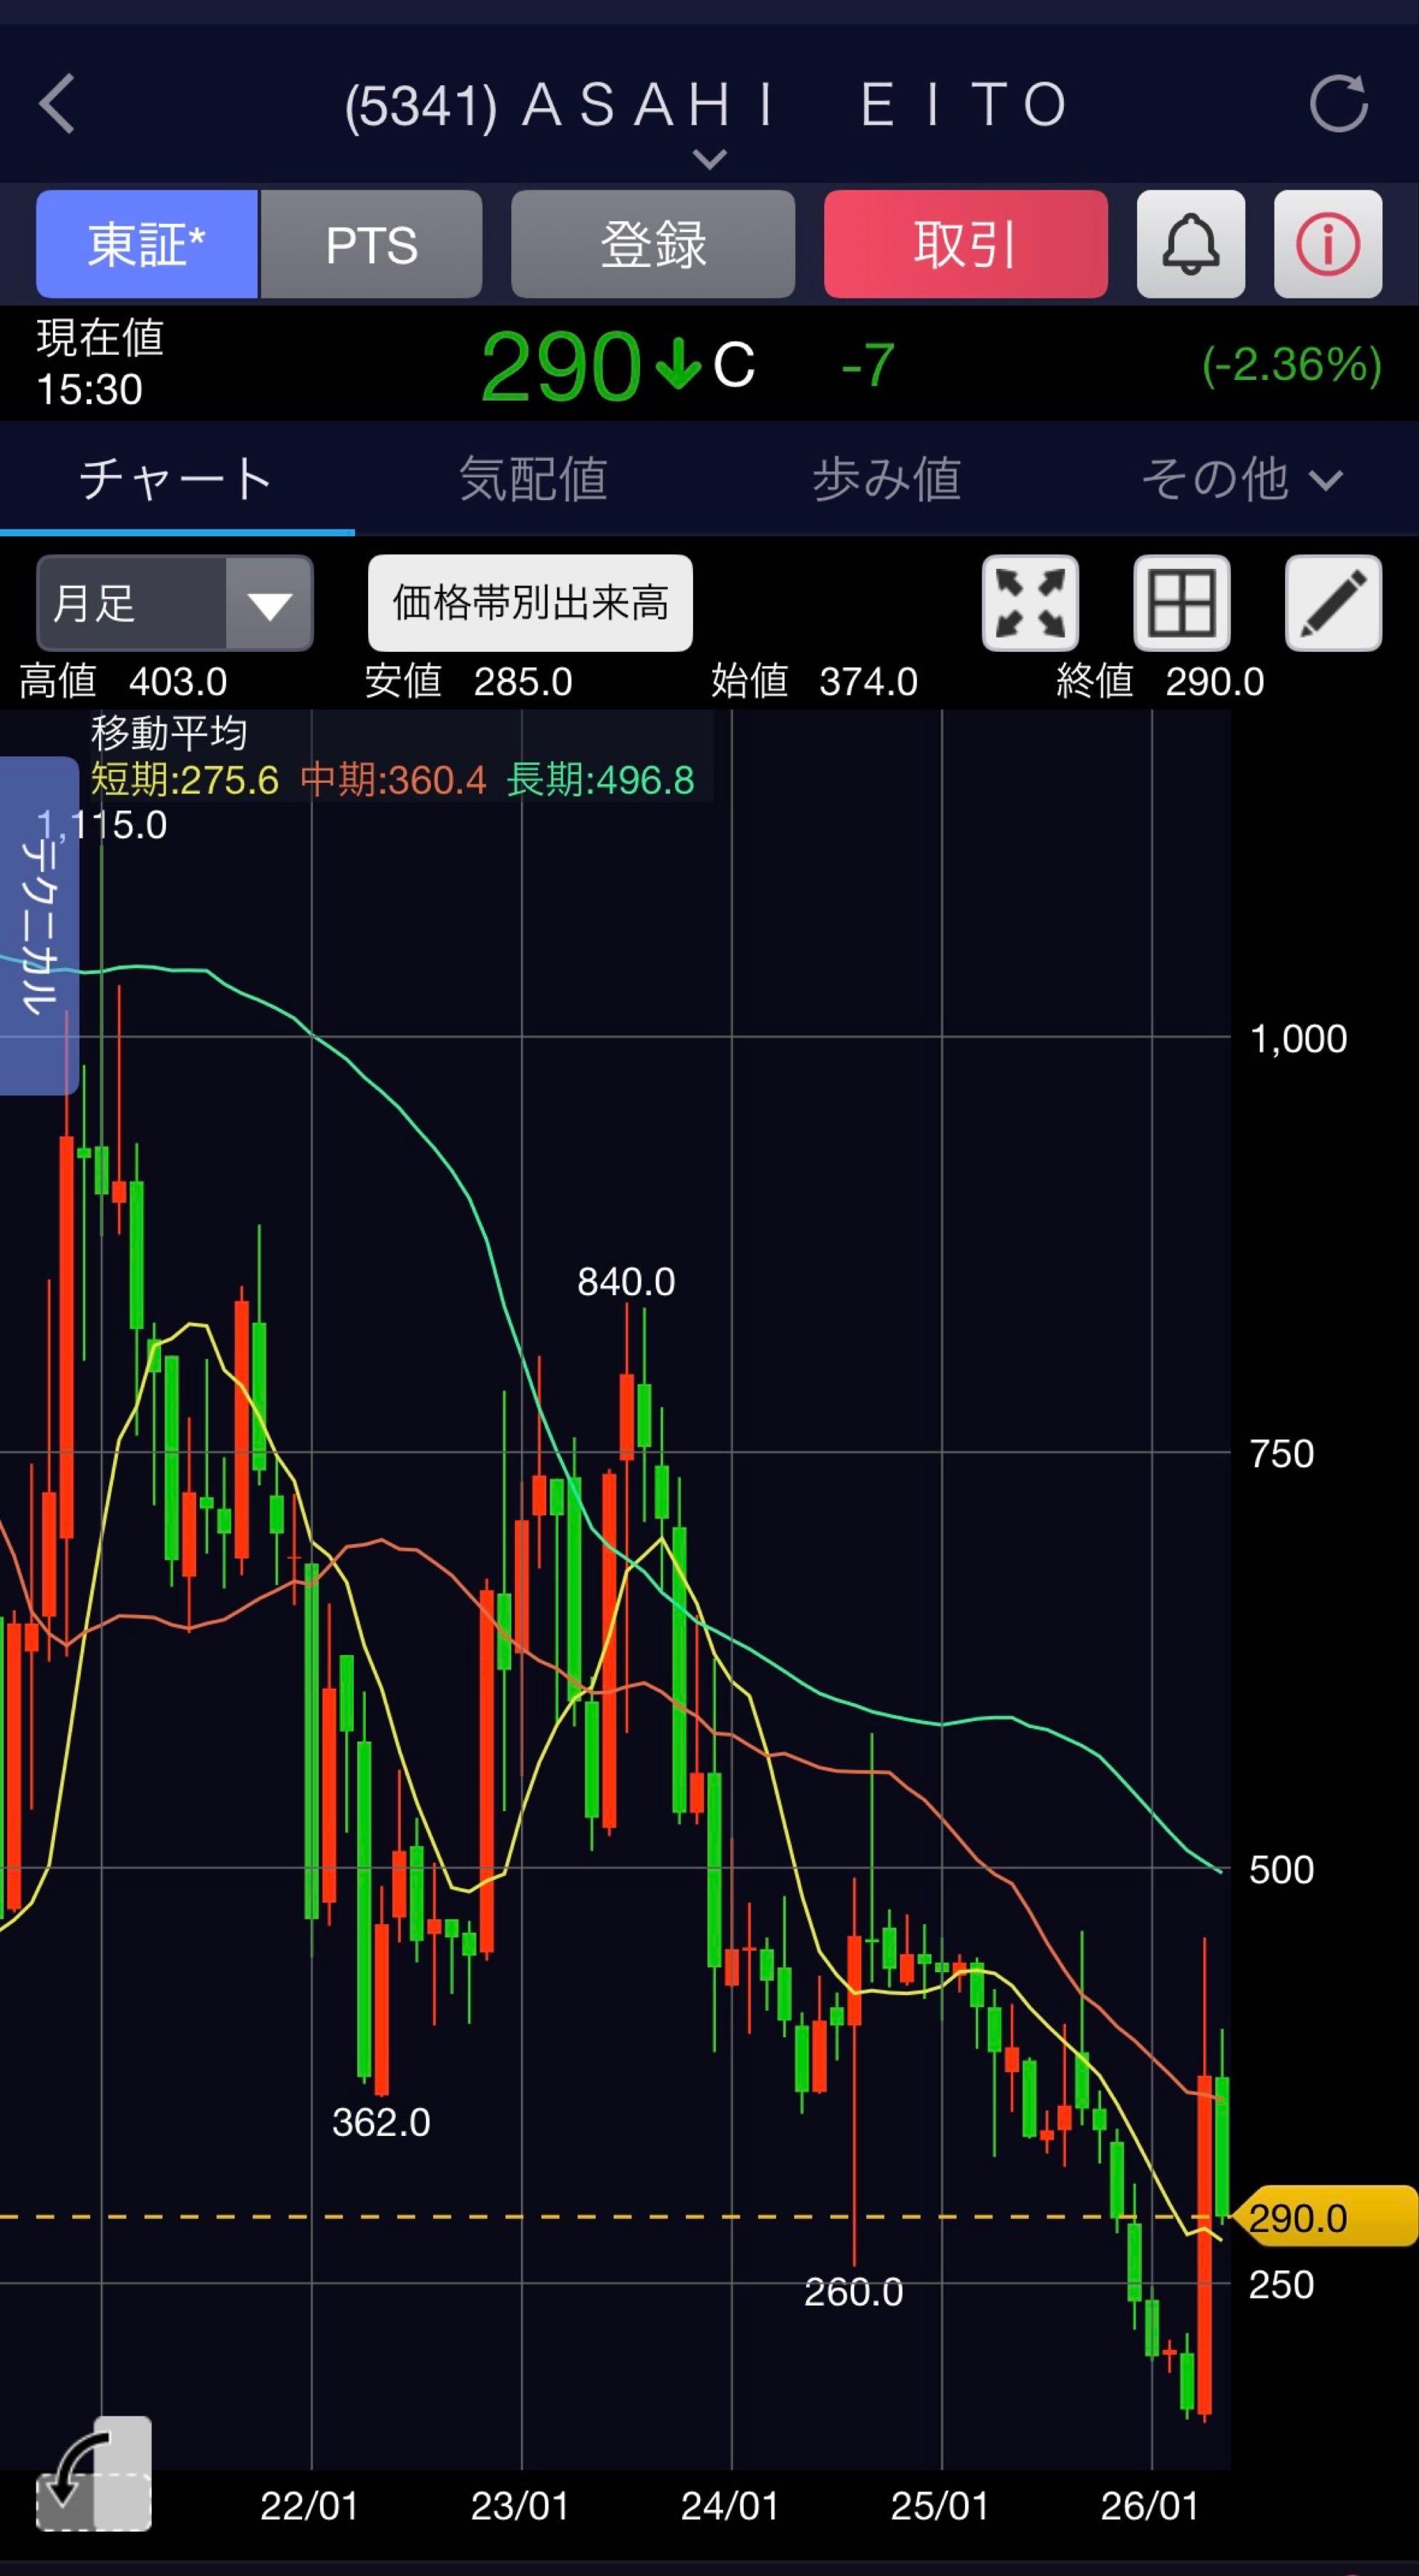This screenshot has height=2576, width=1419.
Task: Refresh the stock quote data
Action: click(1339, 103)
